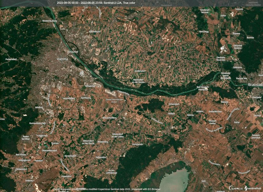Screen dimensions: 263x192
Task: Click the Mödling town label
Action: (39, 107)
